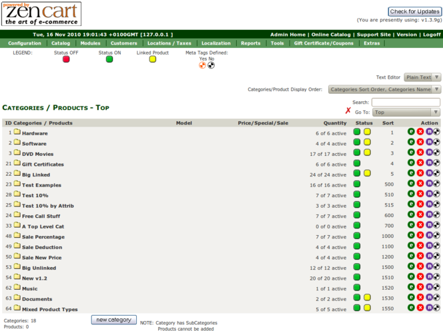The width and height of the screenshot is (443, 331).
Task: Open meta tags icon for Gift Certificates
Action: point(436,164)
